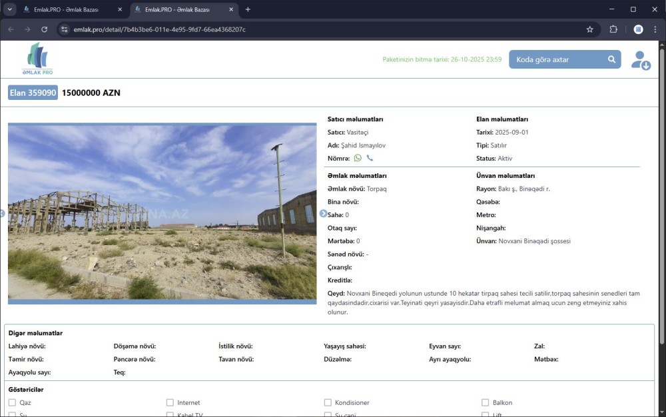
Task: Open a new browser tab
Action: point(248,9)
